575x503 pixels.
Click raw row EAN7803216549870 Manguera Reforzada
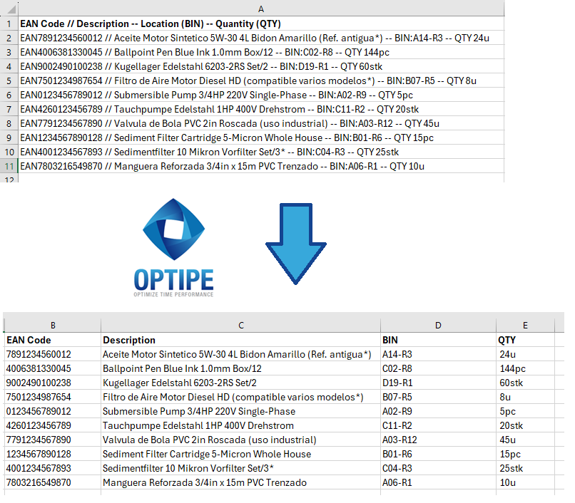pyautogui.click(x=261, y=166)
